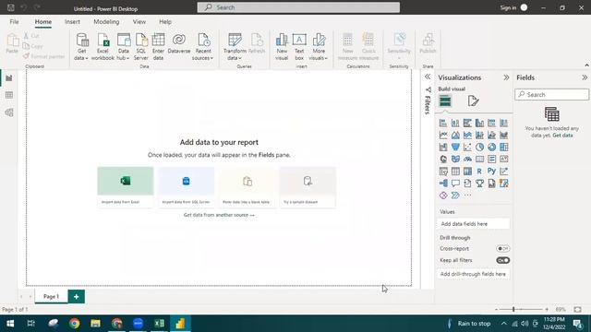Toggle the Keep all filters switch

tap(502, 260)
